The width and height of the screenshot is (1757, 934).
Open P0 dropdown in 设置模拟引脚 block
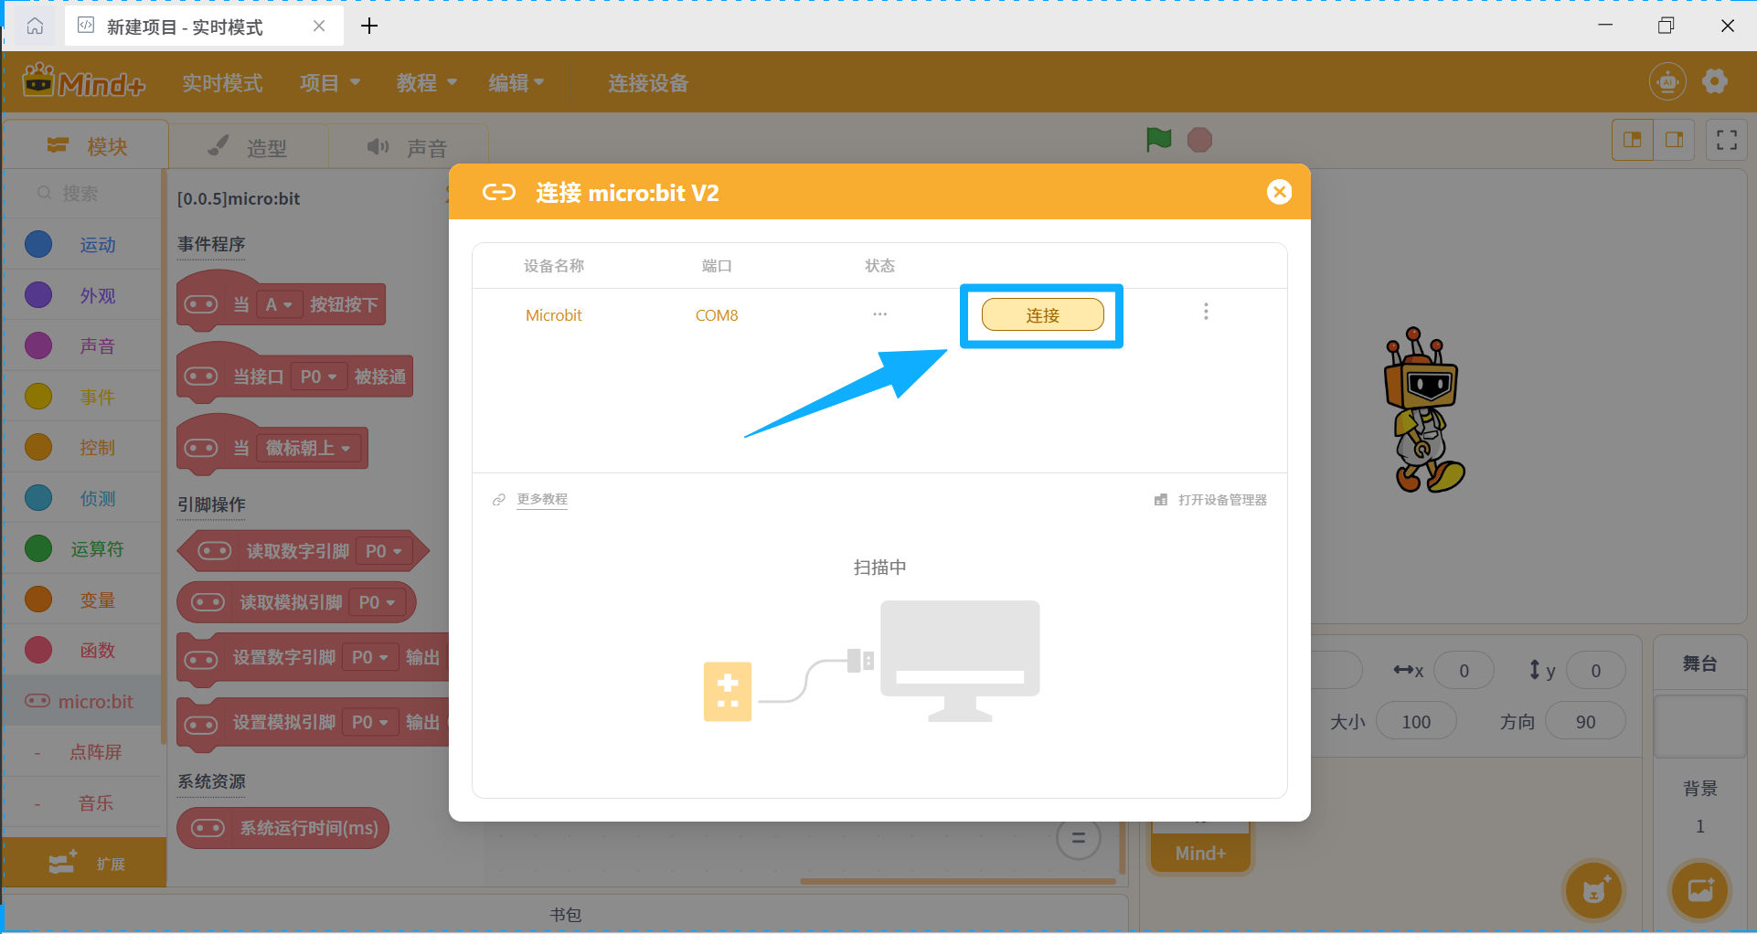click(370, 722)
